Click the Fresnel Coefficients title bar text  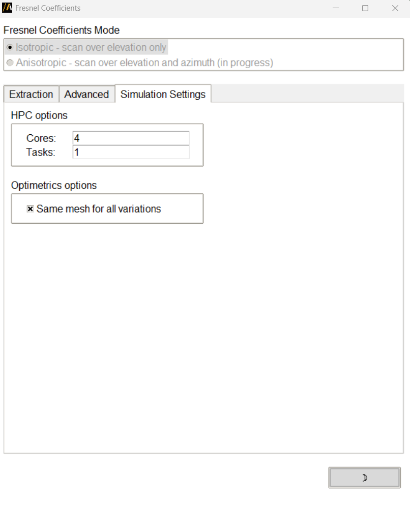tap(48, 8)
